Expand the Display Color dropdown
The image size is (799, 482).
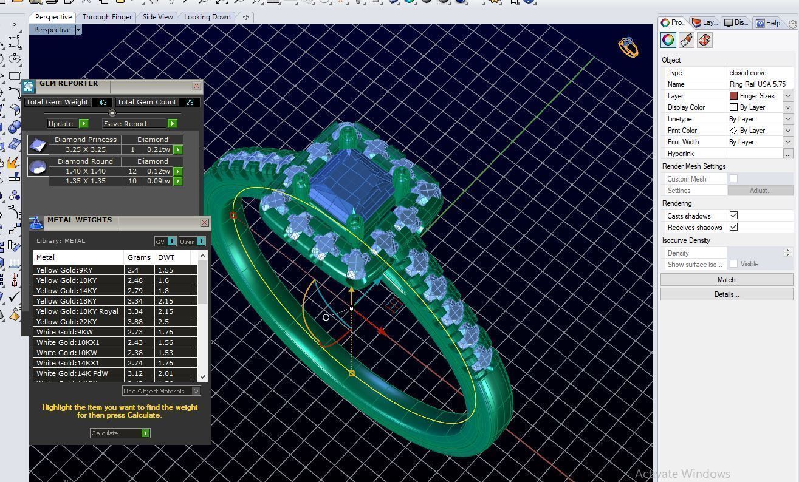788,107
